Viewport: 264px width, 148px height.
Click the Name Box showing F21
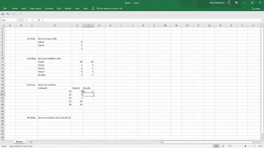pyautogui.click(x=8, y=20)
